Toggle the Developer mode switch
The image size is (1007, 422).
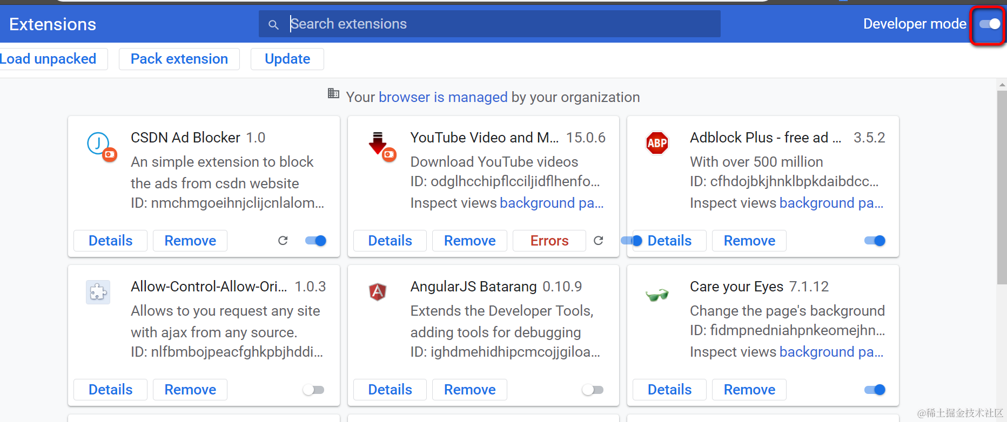pos(989,24)
